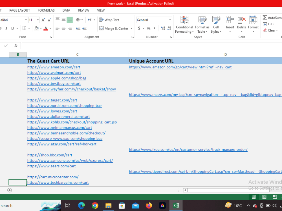The width and height of the screenshot is (282, 211).
Task: Open Merge & Center dropdown arrow
Action: pyautogui.click(x=131, y=28)
